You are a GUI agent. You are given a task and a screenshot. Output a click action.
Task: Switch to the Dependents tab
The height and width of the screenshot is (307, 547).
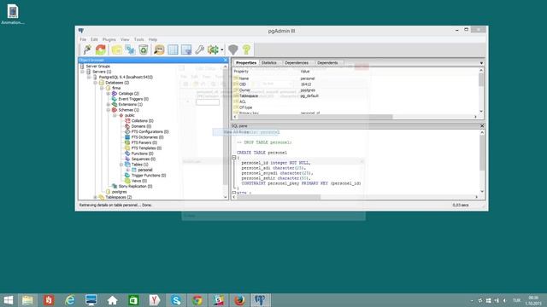tap(327, 62)
